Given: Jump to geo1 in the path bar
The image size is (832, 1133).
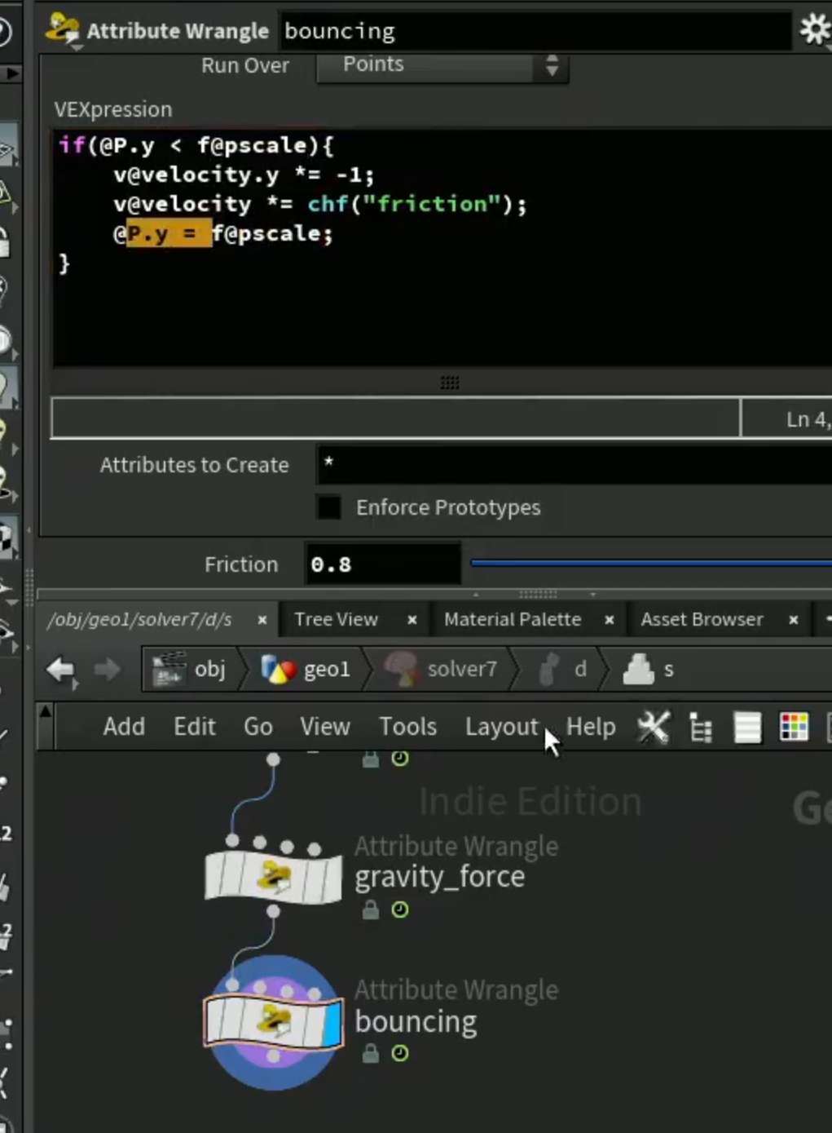Looking at the screenshot, I should 307,670.
